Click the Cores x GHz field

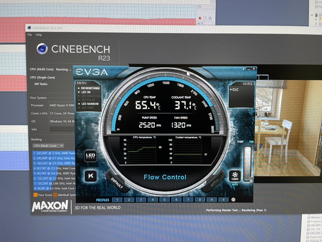tap(62, 113)
